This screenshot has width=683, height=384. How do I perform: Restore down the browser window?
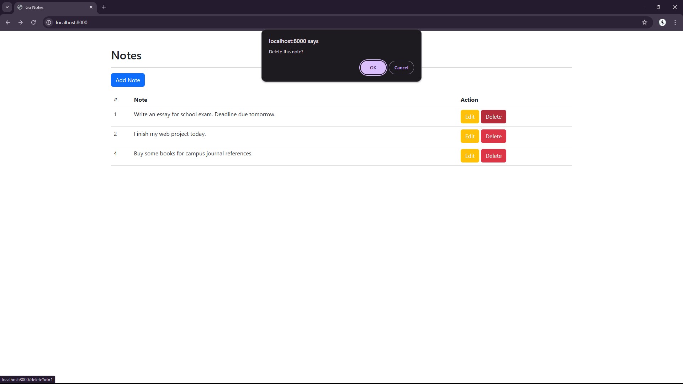tap(658, 7)
